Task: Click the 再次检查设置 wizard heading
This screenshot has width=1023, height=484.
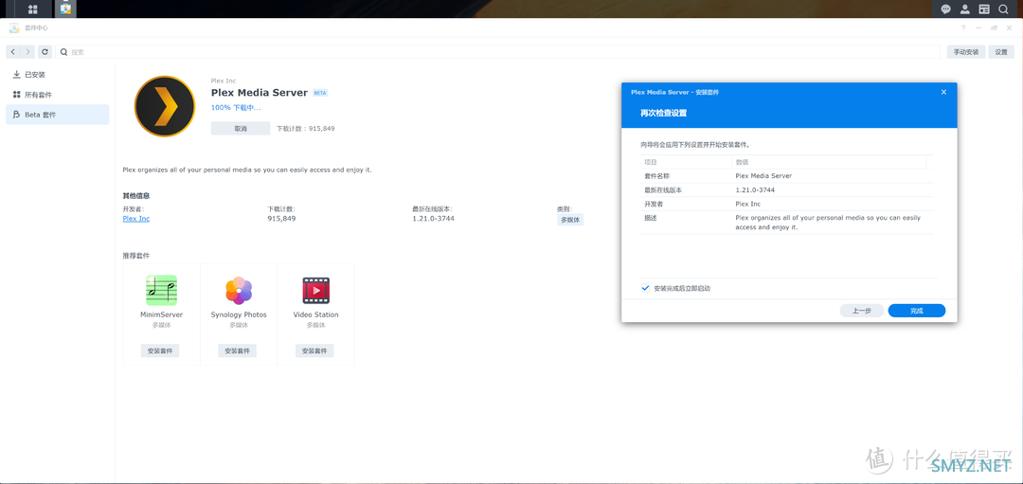Action: 663,113
